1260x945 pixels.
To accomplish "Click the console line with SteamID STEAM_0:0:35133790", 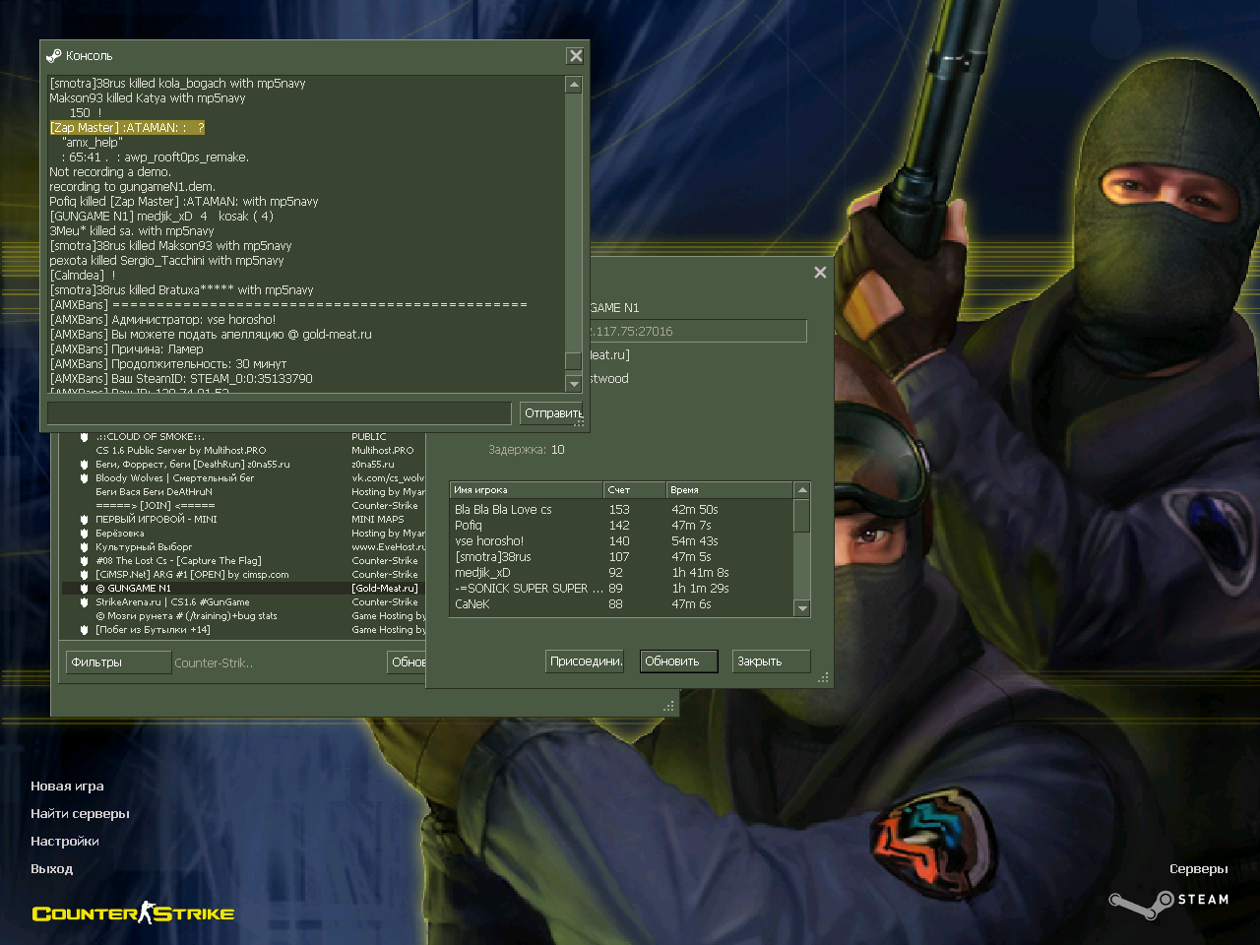I will (x=181, y=379).
